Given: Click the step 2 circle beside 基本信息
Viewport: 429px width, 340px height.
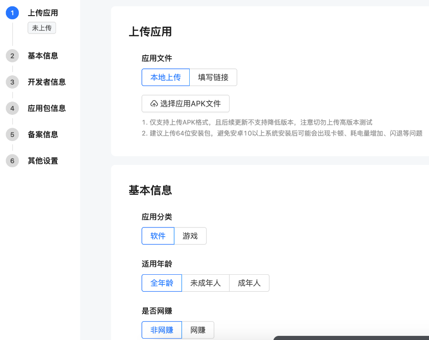Looking at the screenshot, I should (x=12, y=56).
